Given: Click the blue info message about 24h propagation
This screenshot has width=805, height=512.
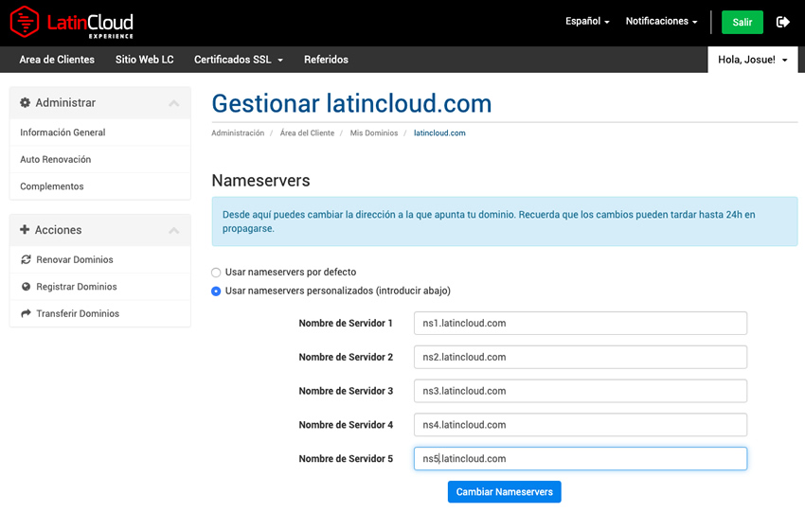Looking at the screenshot, I should point(505,221).
